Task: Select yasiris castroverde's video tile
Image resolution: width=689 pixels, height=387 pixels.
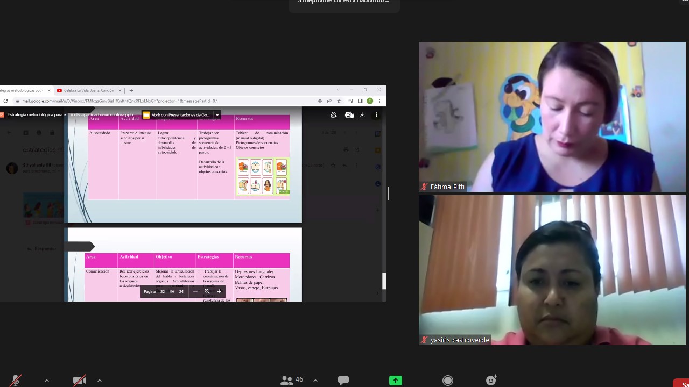Action: [552, 270]
